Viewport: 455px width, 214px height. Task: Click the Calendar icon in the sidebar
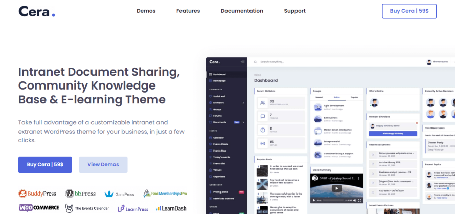pos(211,138)
